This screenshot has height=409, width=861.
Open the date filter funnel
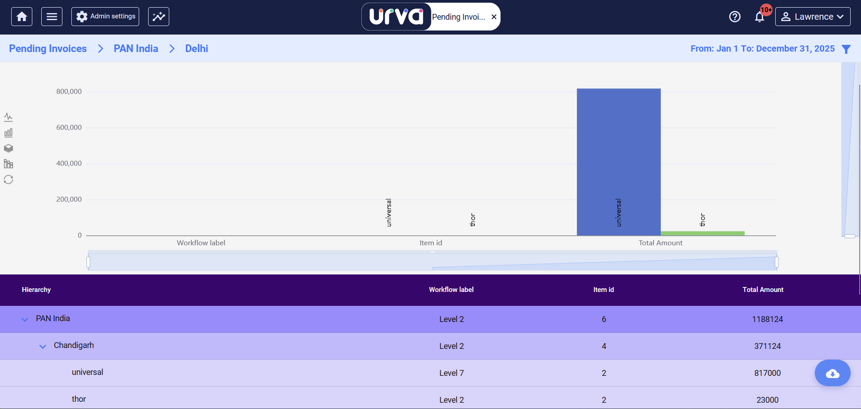tap(846, 49)
